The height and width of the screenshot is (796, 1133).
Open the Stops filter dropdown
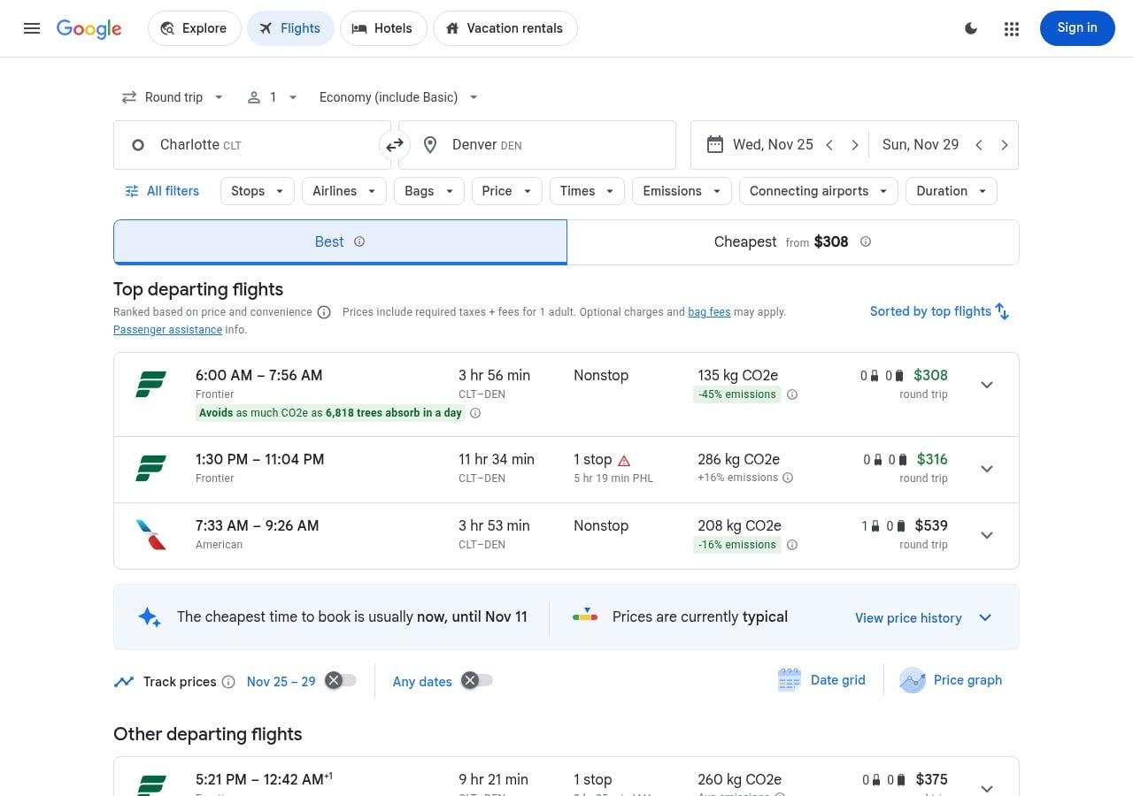[x=257, y=191]
